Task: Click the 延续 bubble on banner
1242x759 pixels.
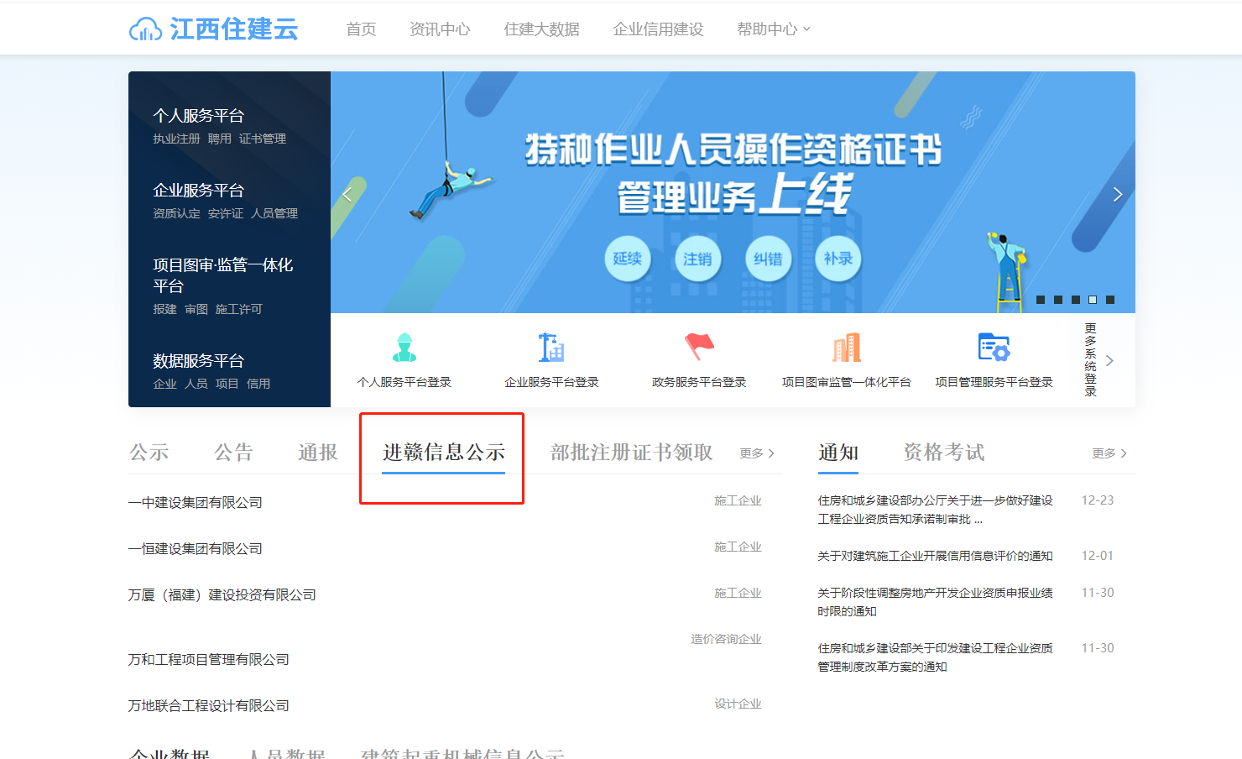Action: [628, 259]
